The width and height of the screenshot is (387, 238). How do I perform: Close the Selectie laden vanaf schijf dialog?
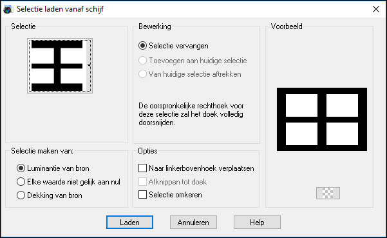click(376, 9)
